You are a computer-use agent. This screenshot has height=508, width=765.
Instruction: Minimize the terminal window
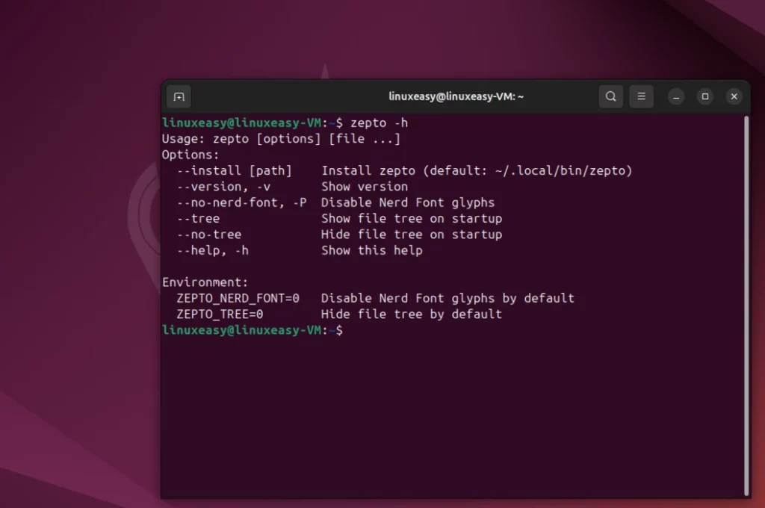point(675,96)
